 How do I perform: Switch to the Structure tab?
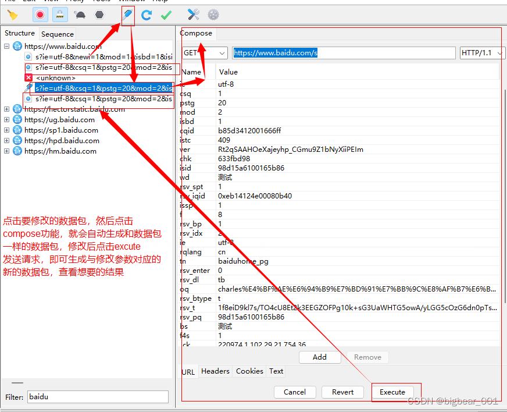pos(20,33)
